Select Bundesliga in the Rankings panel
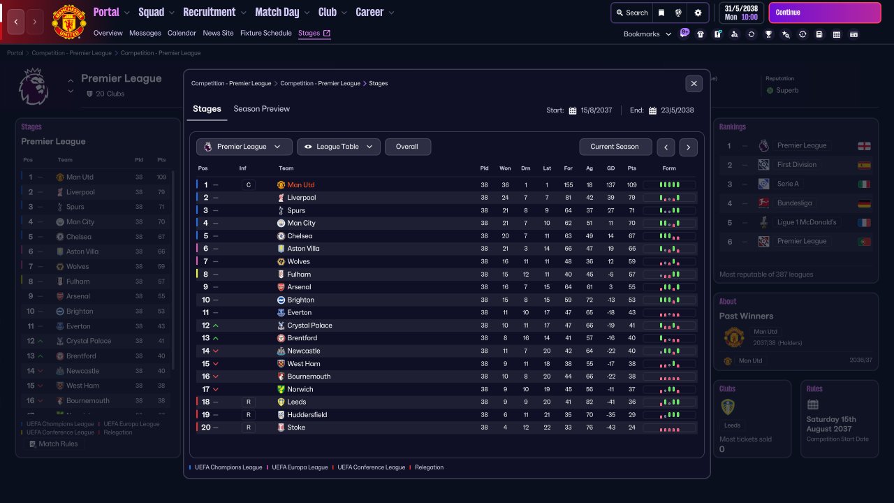Screen dimensions: 894x503 (796, 203)
